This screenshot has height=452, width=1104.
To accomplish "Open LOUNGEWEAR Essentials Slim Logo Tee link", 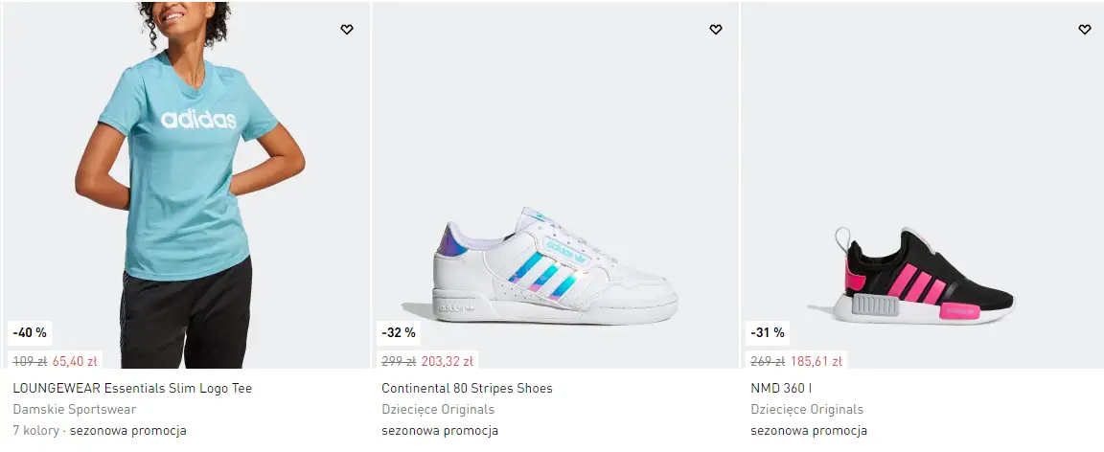I will (x=132, y=389).
